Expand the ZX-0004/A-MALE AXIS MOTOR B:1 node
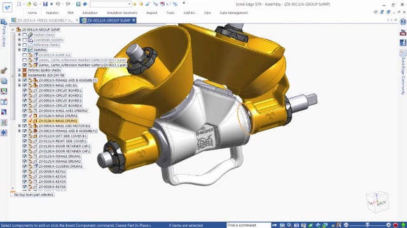407x228 pixels. pyautogui.click(x=20, y=126)
